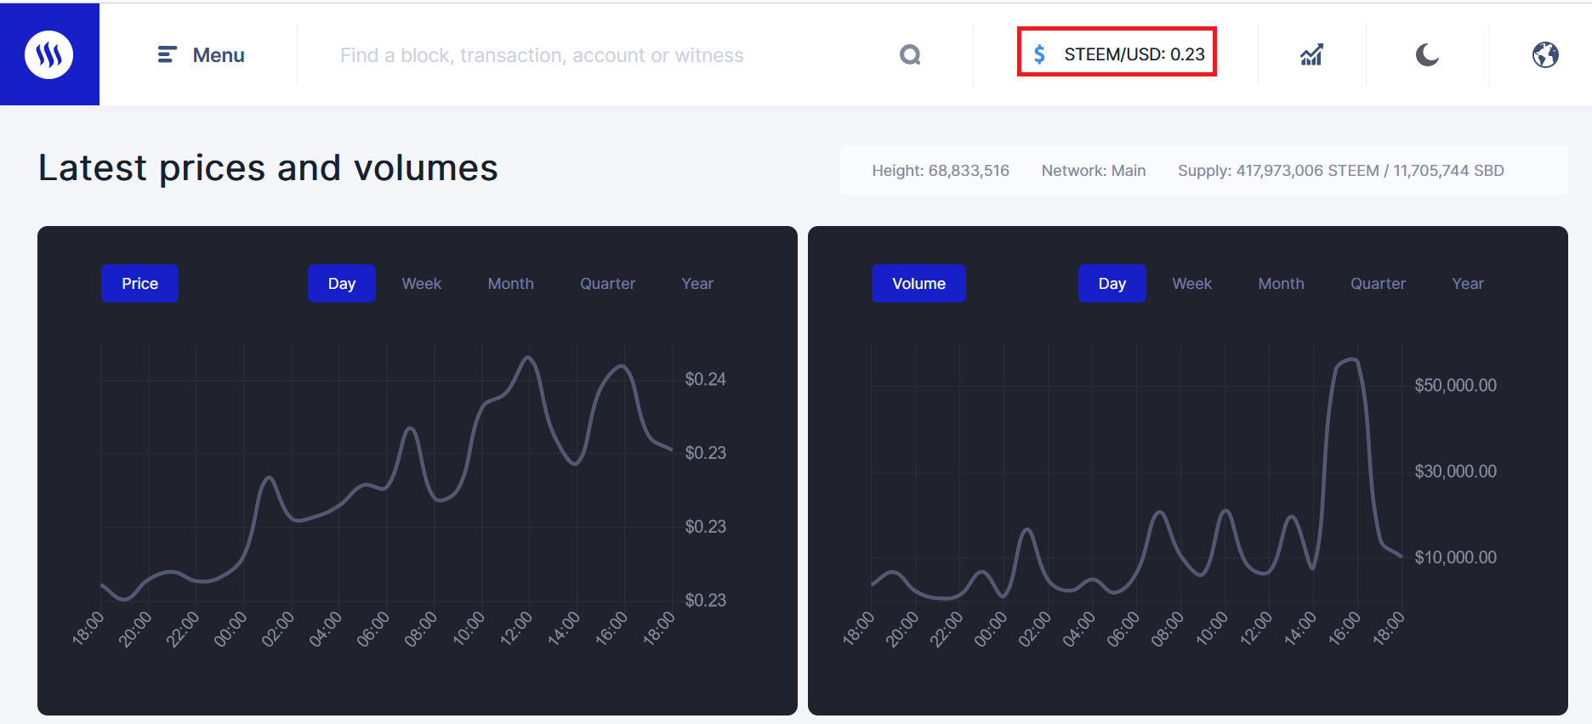1592x724 pixels.
Task: Click the Price chart button
Action: click(139, 284)
